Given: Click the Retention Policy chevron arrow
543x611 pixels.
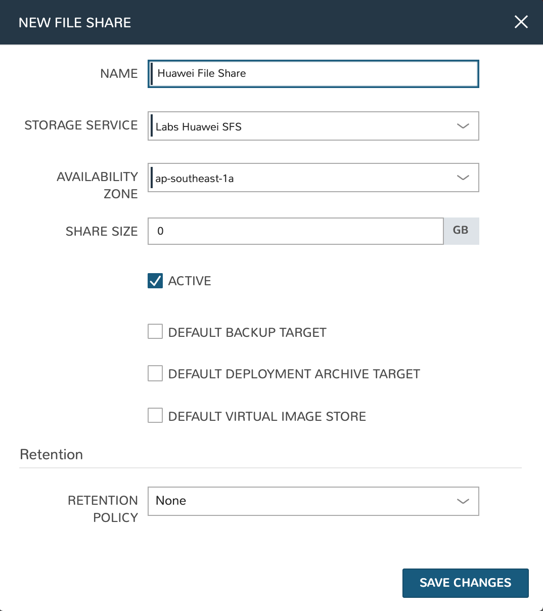Looking at the screenshot, I should 463,501.
